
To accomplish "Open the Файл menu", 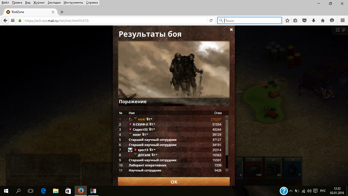I will pos(5,3).
